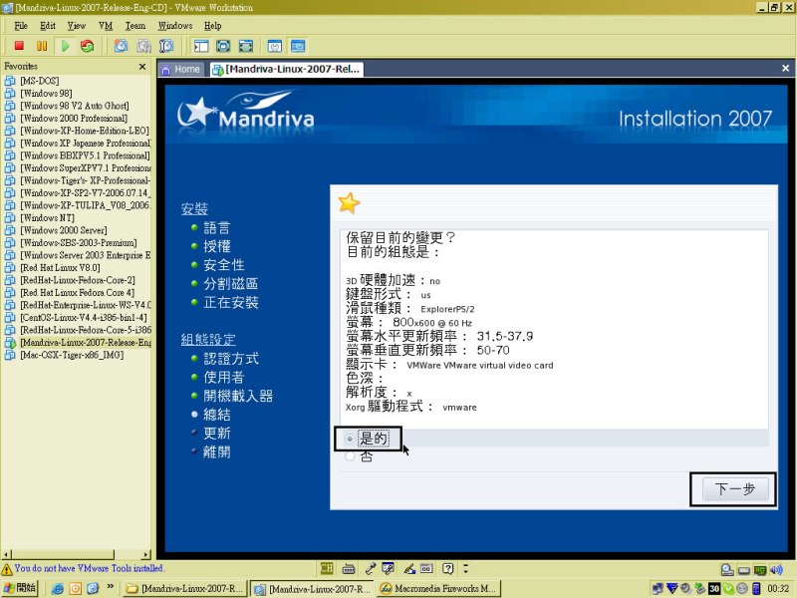Click the Reset virtual machine icon
The height and width of the screenshot is (598, 797).
88,46
